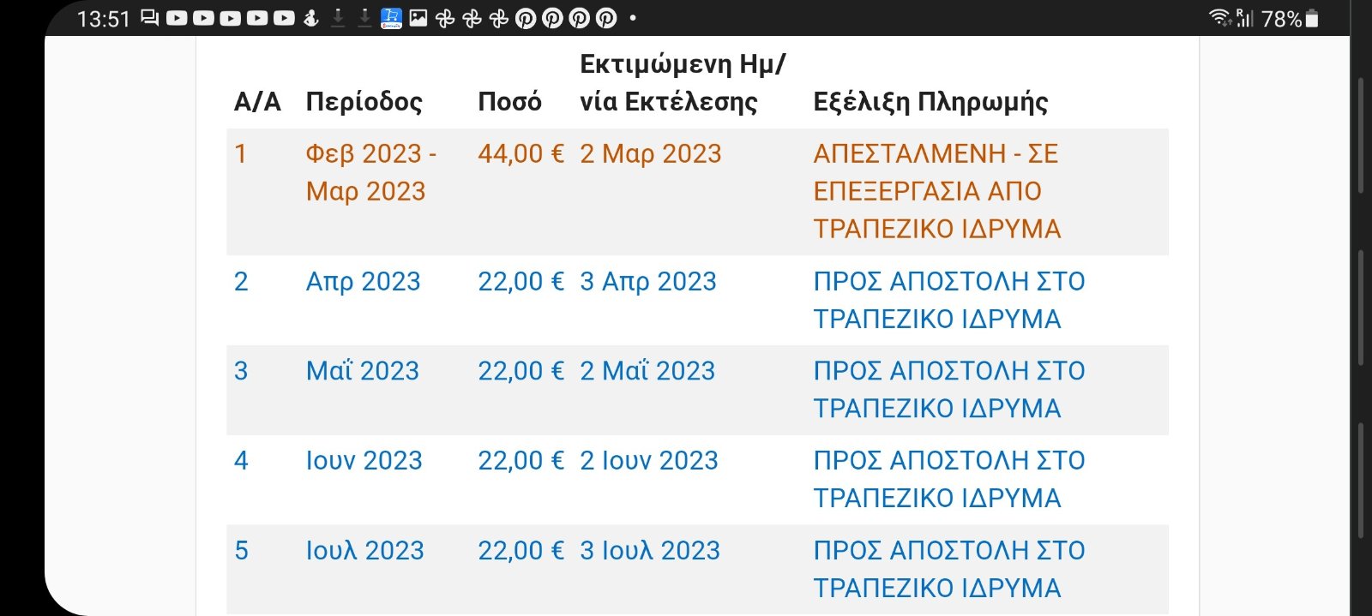Click the 2 Ιουν 2023 execution date
Viewport: 1372px width, 616px height.
tap(649, 461)
